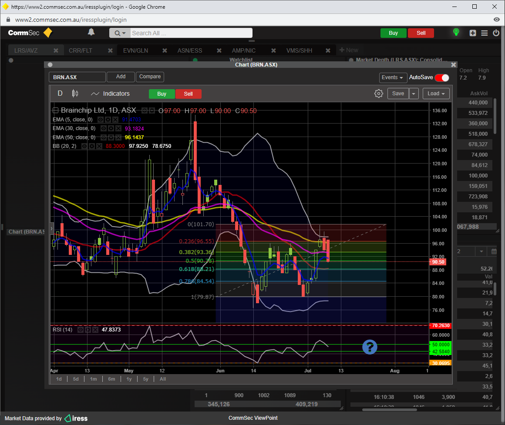Click the green Buy button in chart toolbar
Screen dimensions: 505x425
tap(162, 94)
